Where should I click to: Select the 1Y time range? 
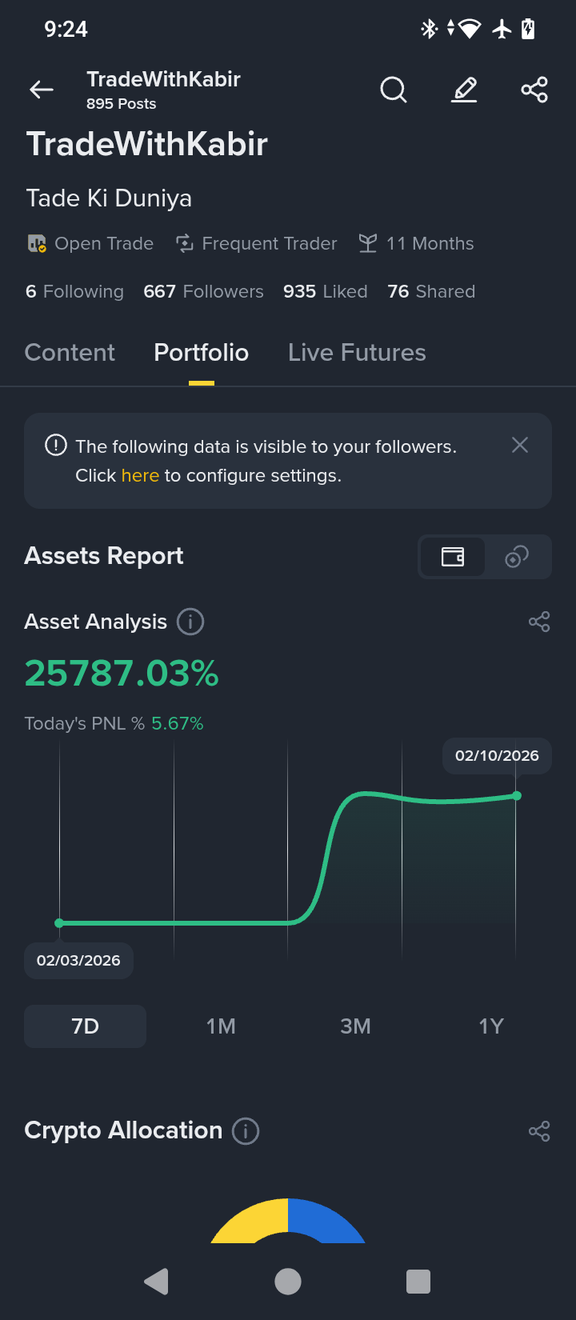pyautogui.click(x=490, y=1026)
